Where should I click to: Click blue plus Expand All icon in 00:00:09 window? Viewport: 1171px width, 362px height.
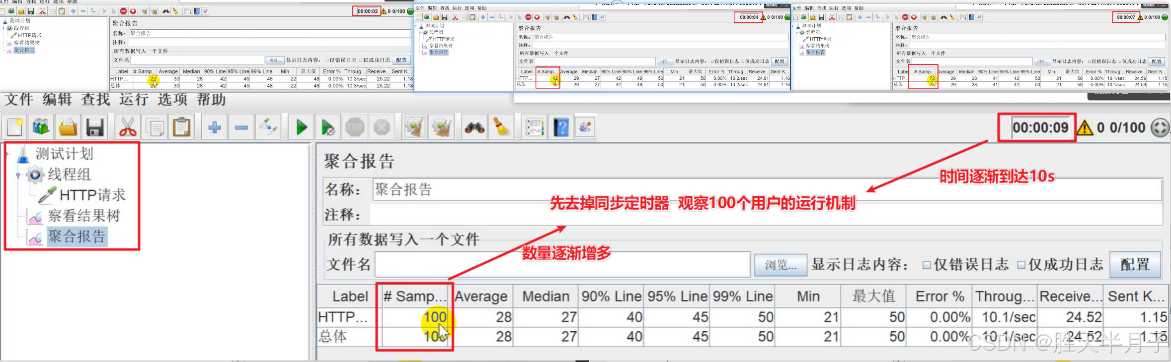click(x=215, y=127)
